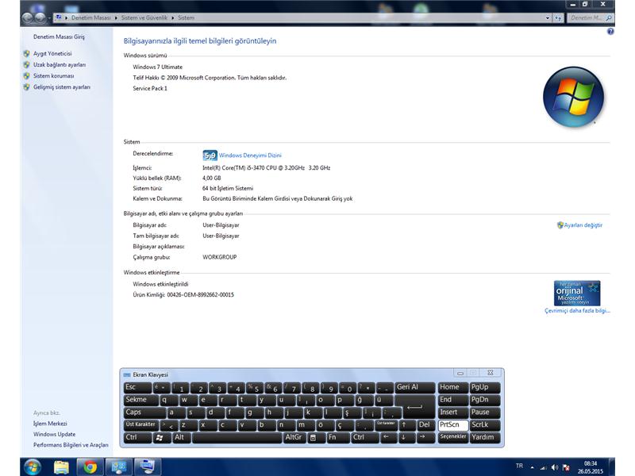Open Aygıt Yöneticisi
This screenshot has width=635, height=476.
tap(52, 53)
